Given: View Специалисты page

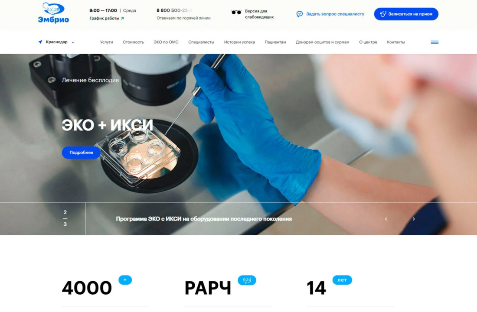Looking at the screenshot, I should 201,42.
